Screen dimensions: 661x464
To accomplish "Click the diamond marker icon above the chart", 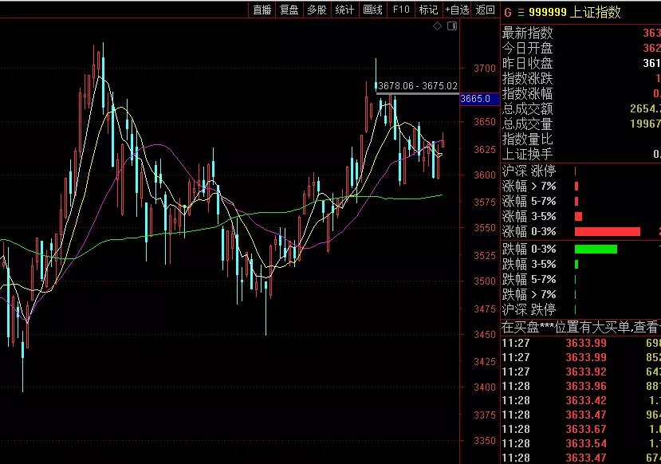I will 436,26.
